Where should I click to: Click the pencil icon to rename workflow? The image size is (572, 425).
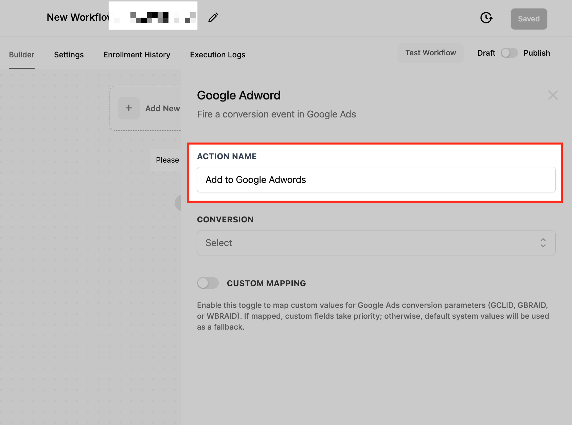click(x=213, y=17)
